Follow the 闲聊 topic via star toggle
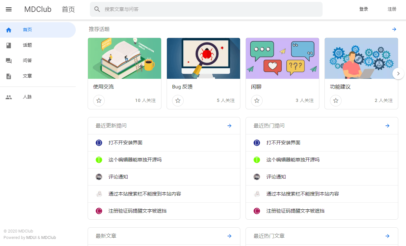 (x=257, y=101)
